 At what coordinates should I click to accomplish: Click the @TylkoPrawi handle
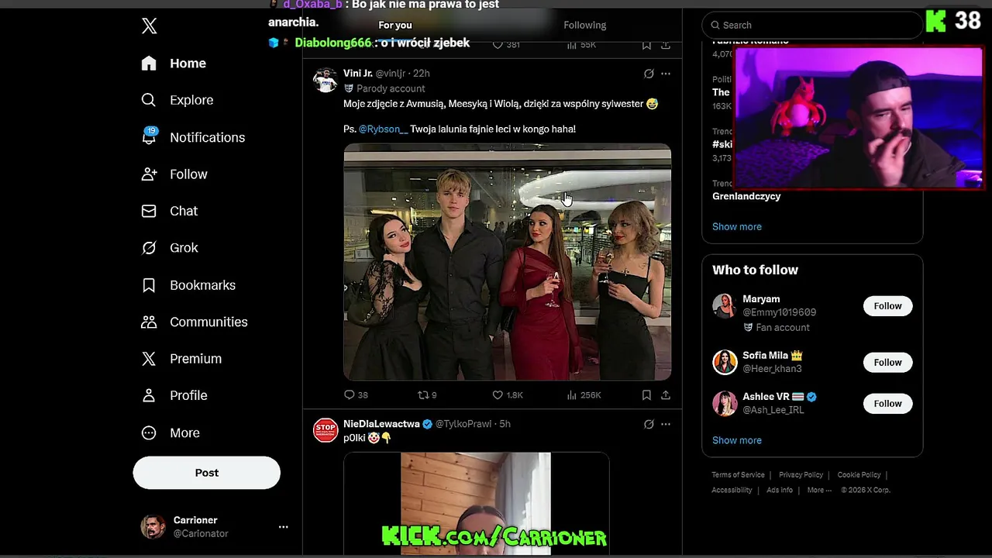tap(463, 424)
